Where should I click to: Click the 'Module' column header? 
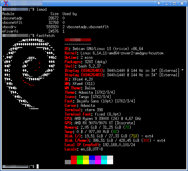[8, 14]
